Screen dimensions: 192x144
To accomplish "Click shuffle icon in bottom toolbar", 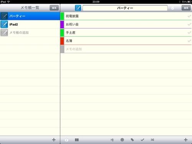I will [x=152, y=140].
